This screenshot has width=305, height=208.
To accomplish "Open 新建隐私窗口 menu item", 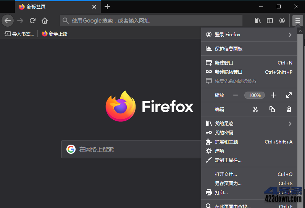I will tap(228, 72).
